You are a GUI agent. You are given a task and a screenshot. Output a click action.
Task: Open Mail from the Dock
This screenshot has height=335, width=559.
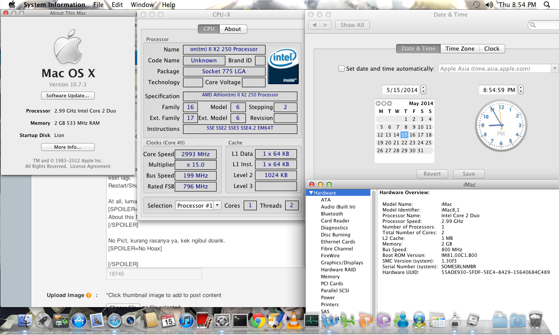coord(97,321)
